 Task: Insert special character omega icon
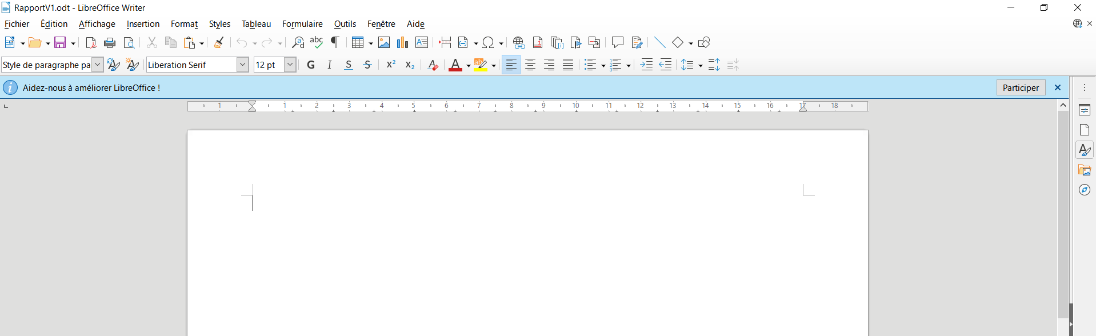point(489,42)
